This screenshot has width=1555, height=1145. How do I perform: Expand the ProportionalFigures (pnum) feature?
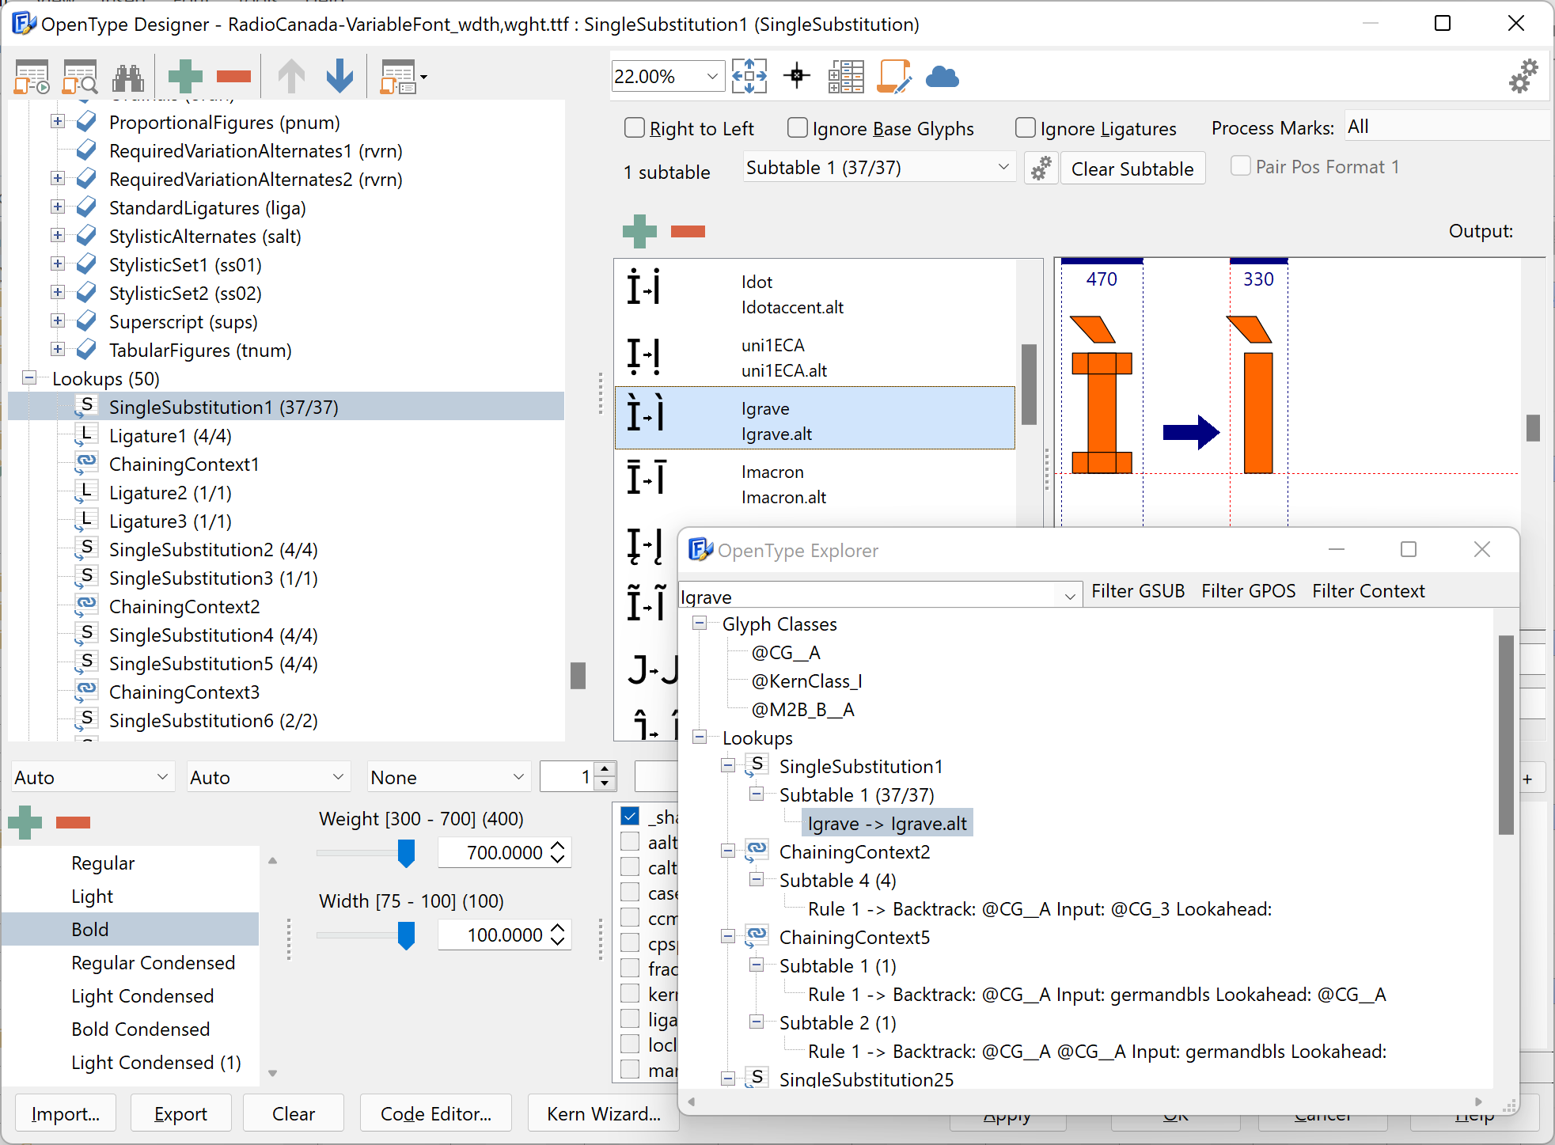(x=57, y=122)
